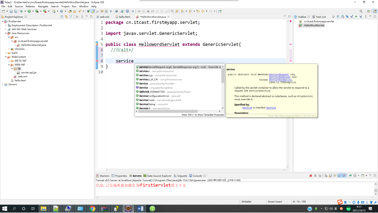Switch to the Task List tab
Image resolution: width=378 pixels, height=213 pixels.
(x=319, y=17)
